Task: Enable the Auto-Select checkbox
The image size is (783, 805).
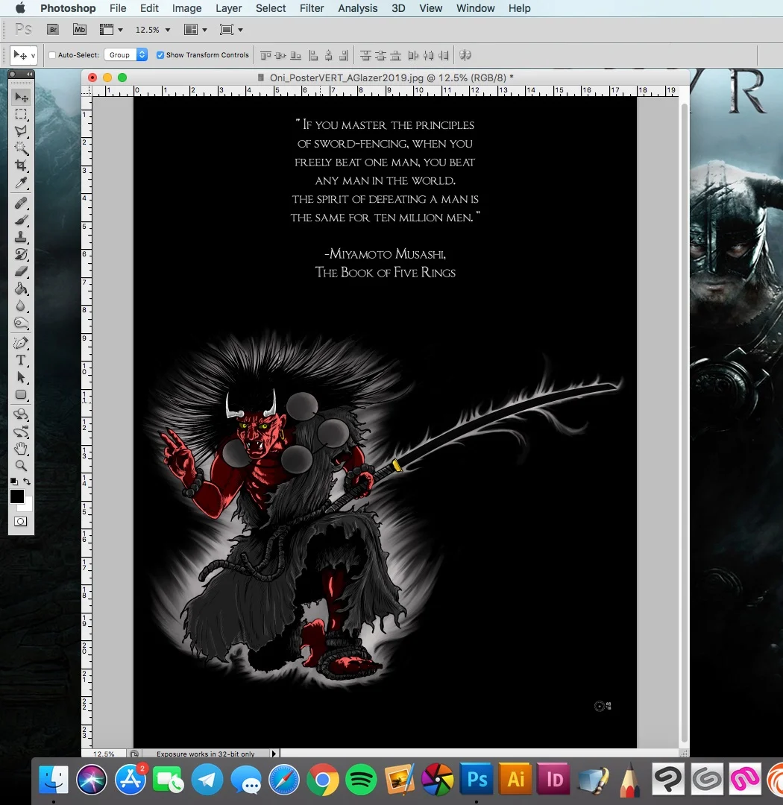Action: point(52,55)
